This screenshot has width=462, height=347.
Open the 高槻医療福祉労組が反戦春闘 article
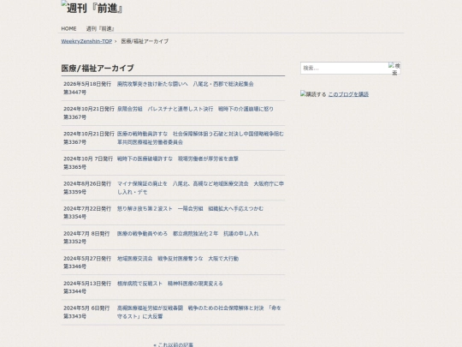199,312
